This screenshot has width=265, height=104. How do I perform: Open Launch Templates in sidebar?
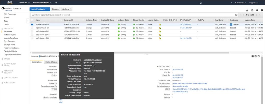(11, 38)
